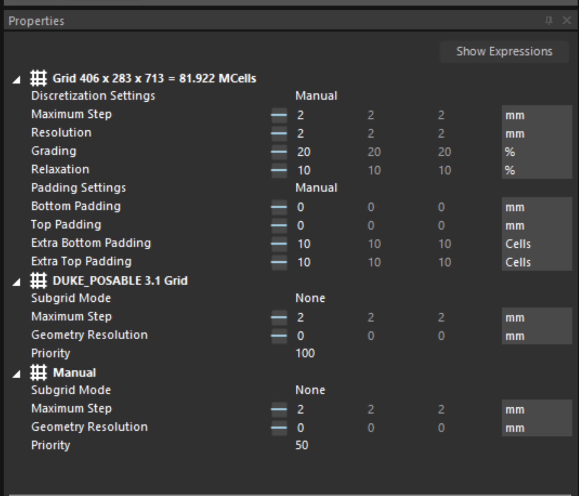Viewport: 579px width, 496px height.
Task: Toggle link icon for Relaxation row
Action: pos(279,170)
